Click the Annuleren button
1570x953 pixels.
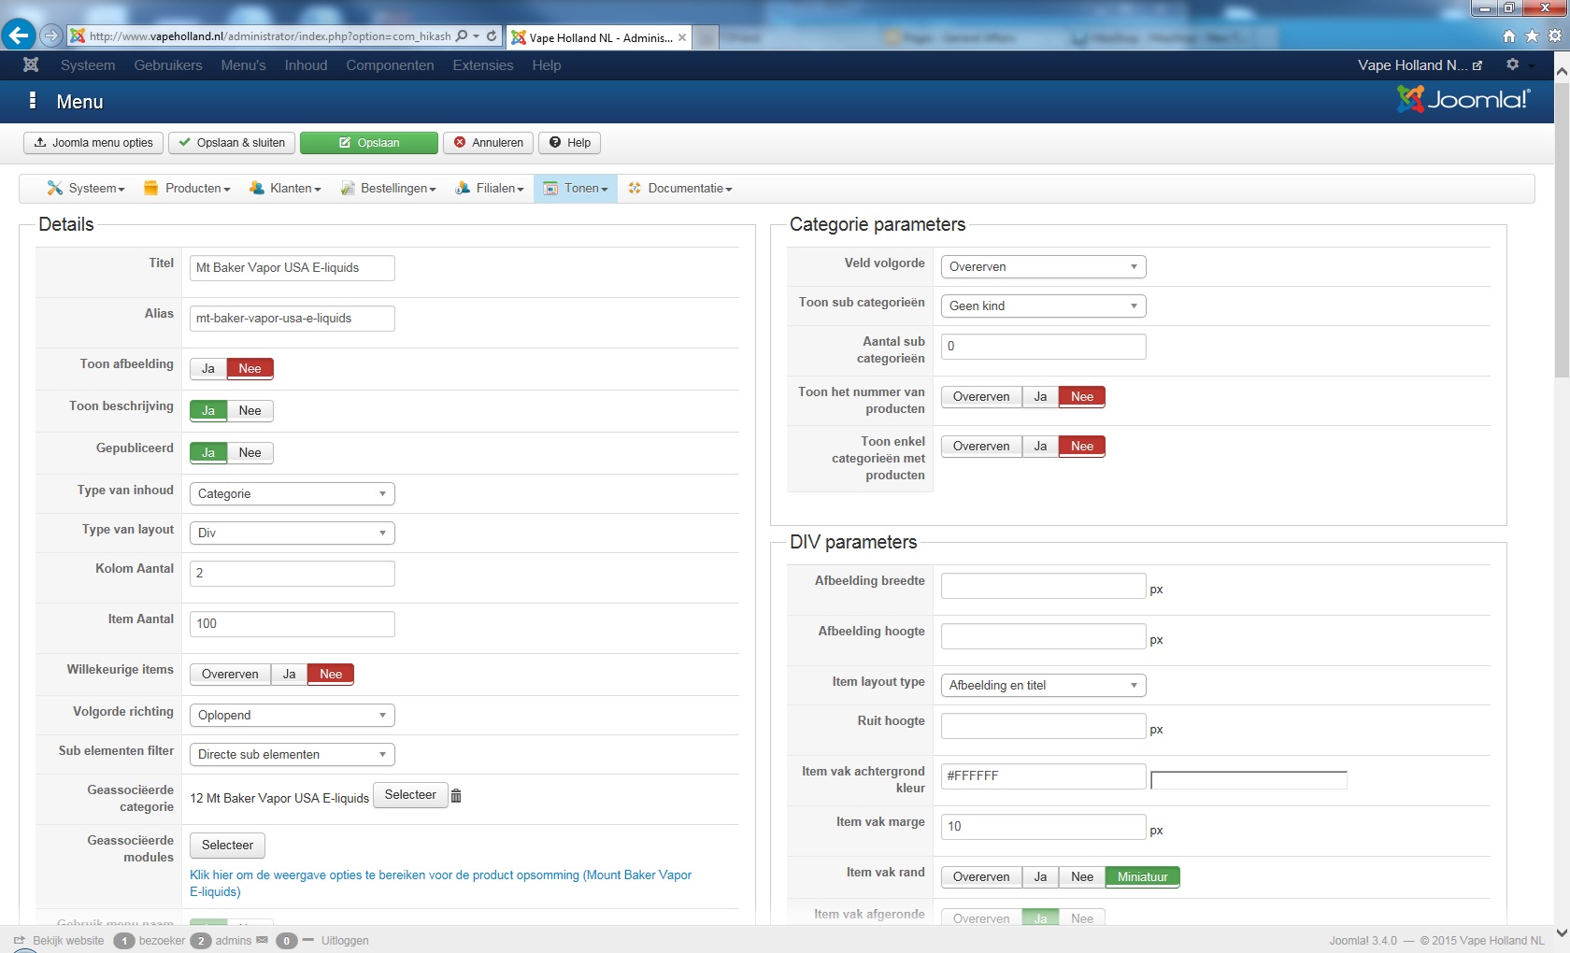point(489,143)
